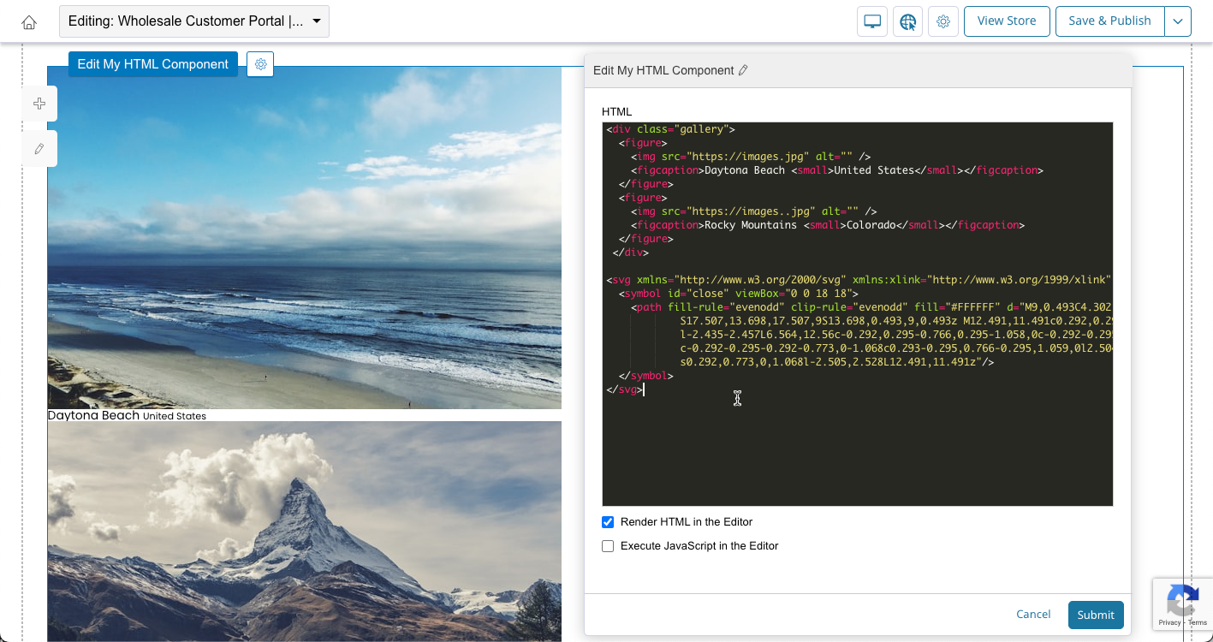1213x642 pixels.
Task: Click the plus add-section icon
Action: pos(39,104)
